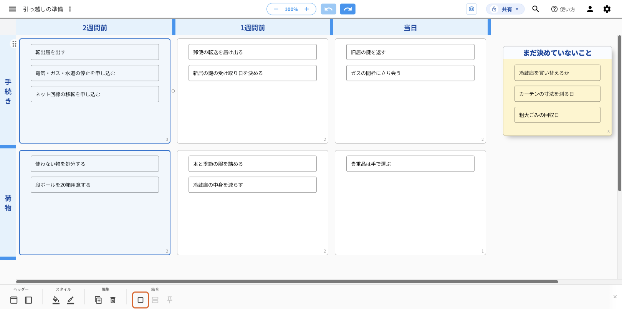
Task: Select the card ネット回線の移転を申し込む
Action: (x=95, y=94)
